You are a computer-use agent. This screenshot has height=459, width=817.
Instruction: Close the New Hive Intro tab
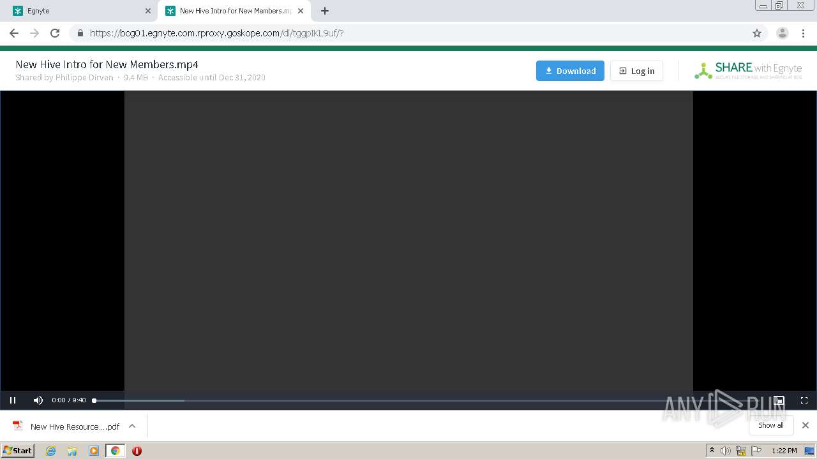click(x=301, y=11)
